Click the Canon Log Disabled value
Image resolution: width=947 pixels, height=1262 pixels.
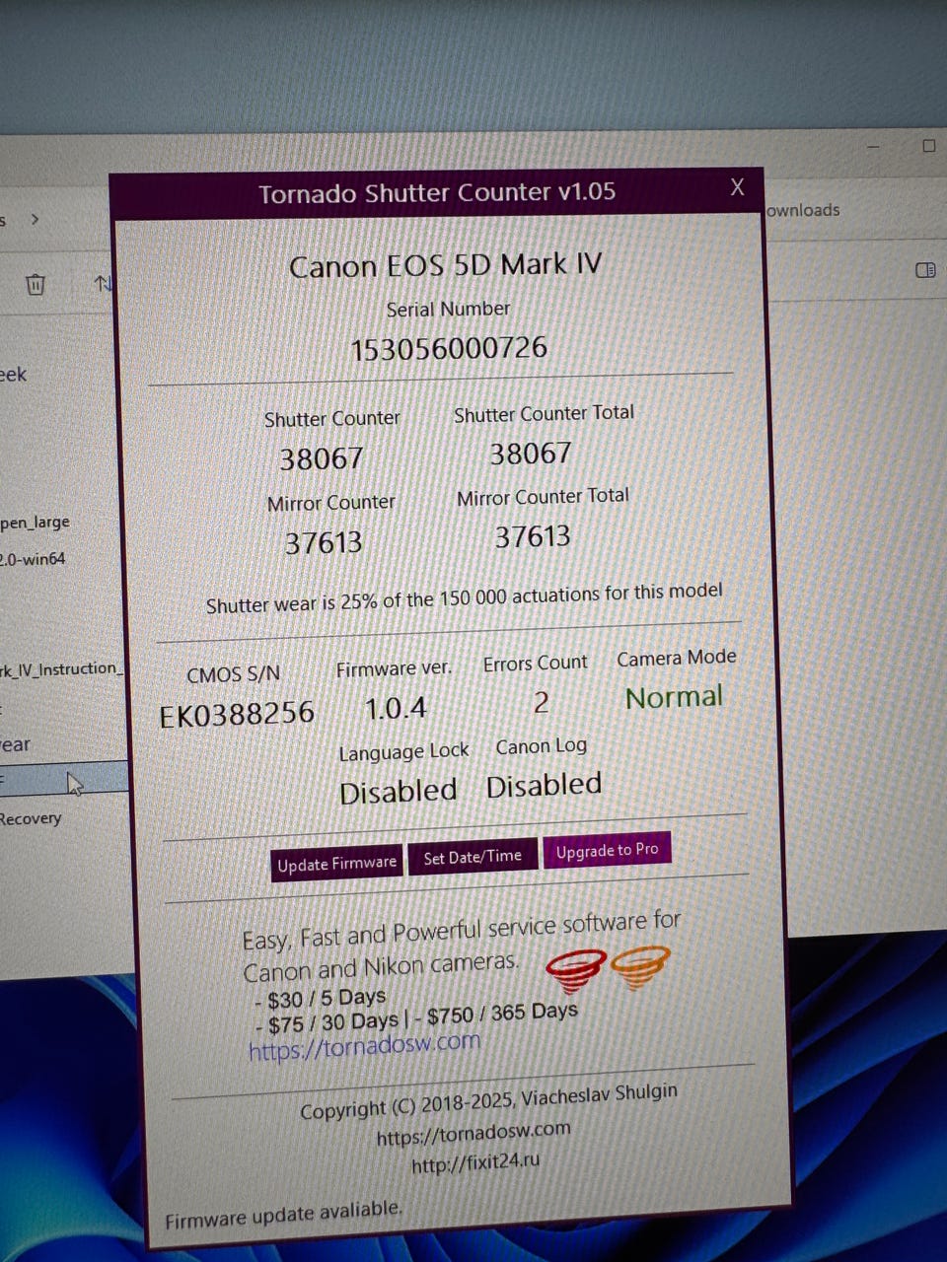[x=545, y=786]
